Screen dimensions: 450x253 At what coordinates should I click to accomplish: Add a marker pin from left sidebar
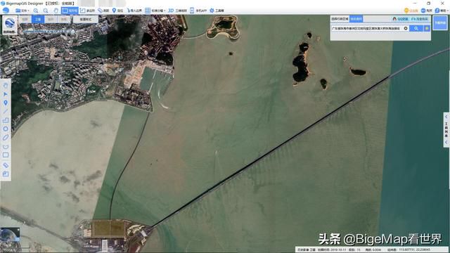pyautogui.click(x=6, y=103)
